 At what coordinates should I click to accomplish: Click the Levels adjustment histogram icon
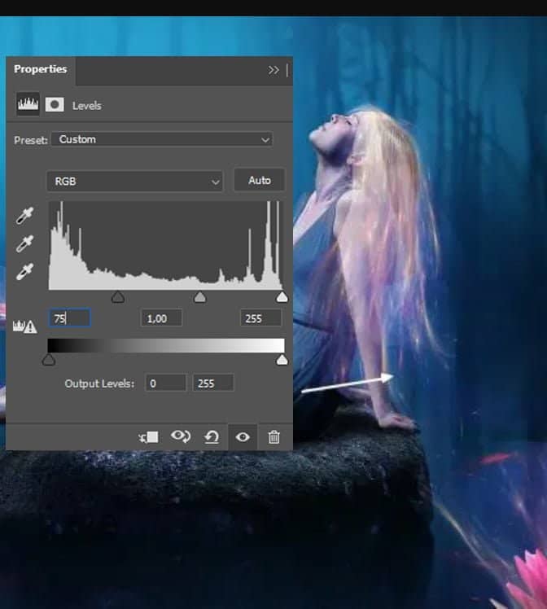pos(28,105)
